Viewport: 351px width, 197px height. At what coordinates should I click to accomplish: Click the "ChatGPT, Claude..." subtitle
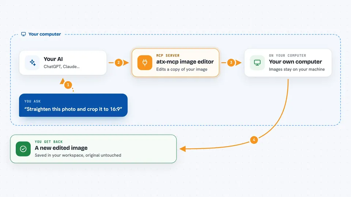[61, 67]
